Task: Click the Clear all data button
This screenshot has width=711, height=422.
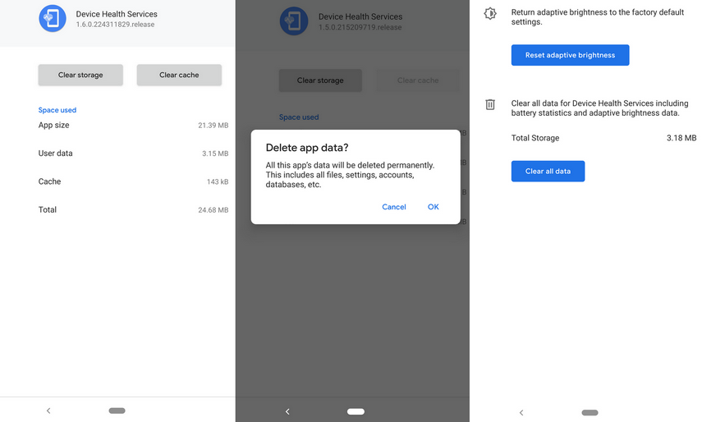Action: [548, 171]
